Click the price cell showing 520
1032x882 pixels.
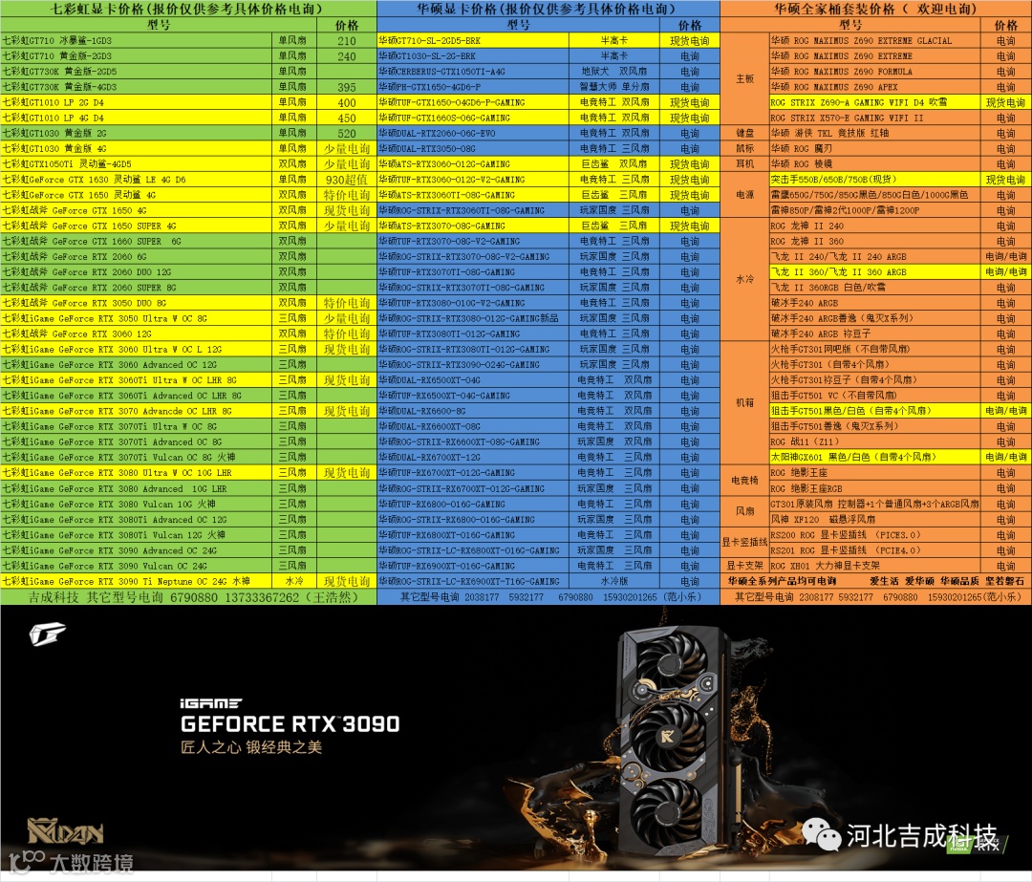[346, 133]
